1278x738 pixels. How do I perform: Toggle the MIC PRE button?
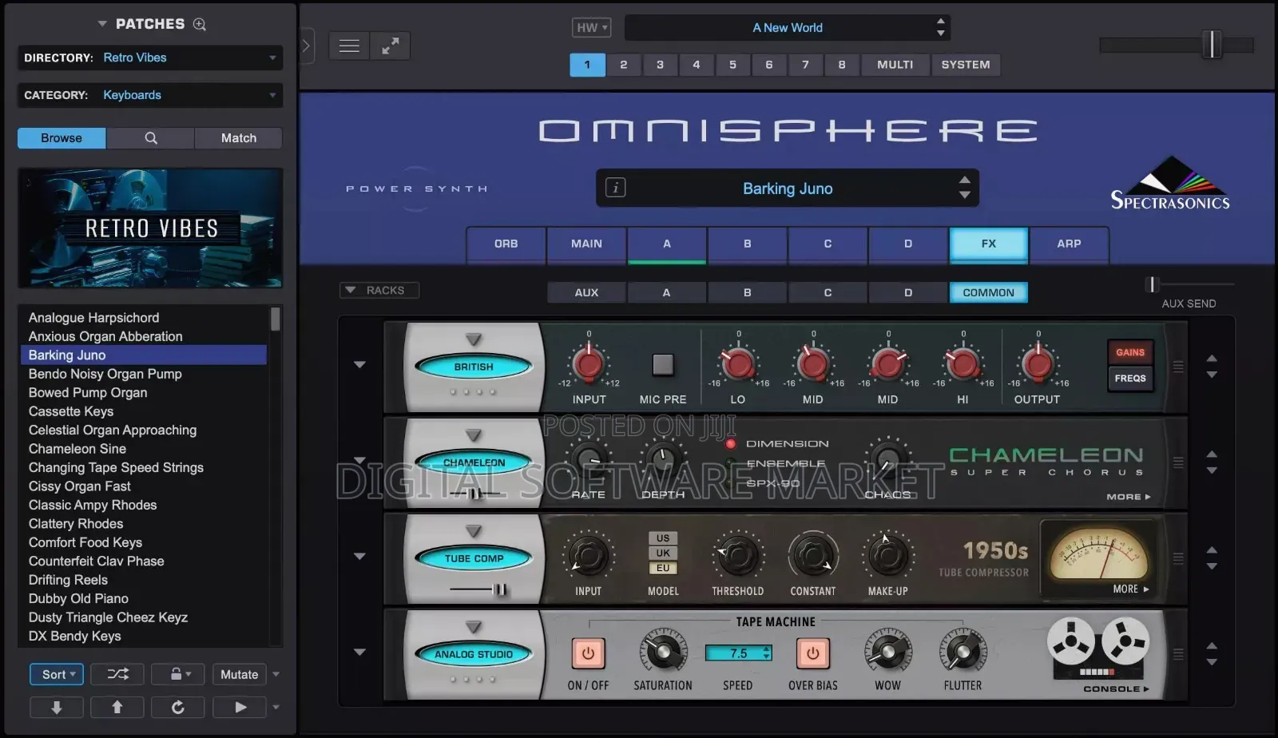tap(663, 364)
